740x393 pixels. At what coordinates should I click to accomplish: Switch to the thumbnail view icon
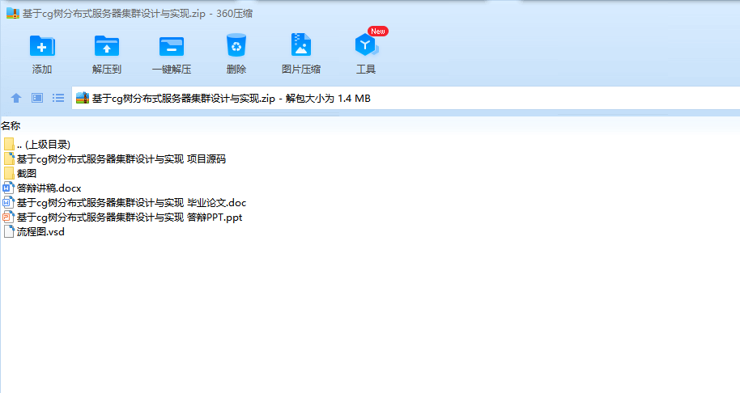[x=37, y=98]
